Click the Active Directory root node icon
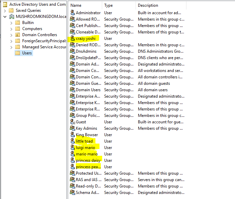Image resolution: width=235 pixels, height=199 pixels. click(5, 4)
